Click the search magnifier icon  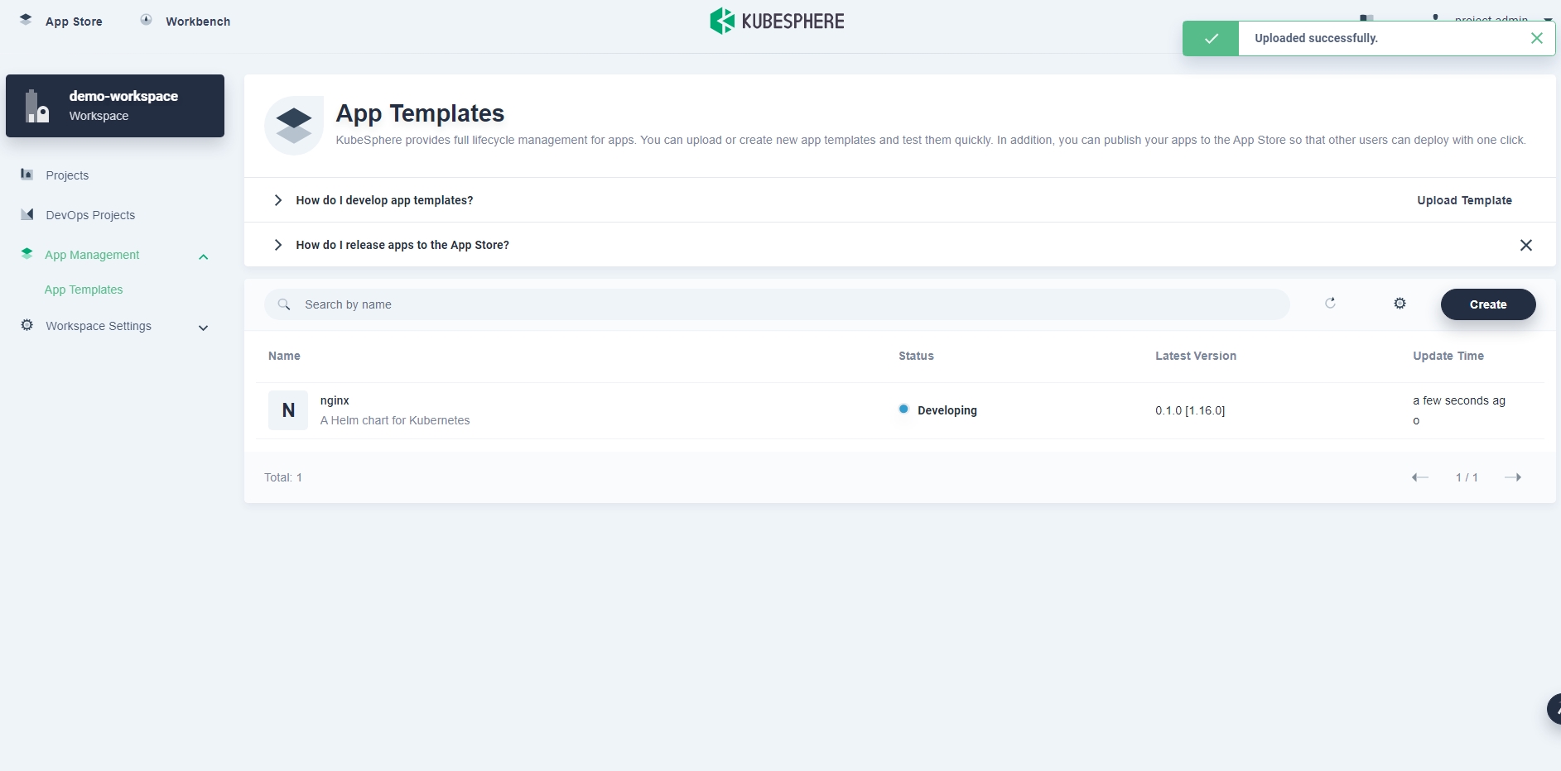(x=284, y=304)
